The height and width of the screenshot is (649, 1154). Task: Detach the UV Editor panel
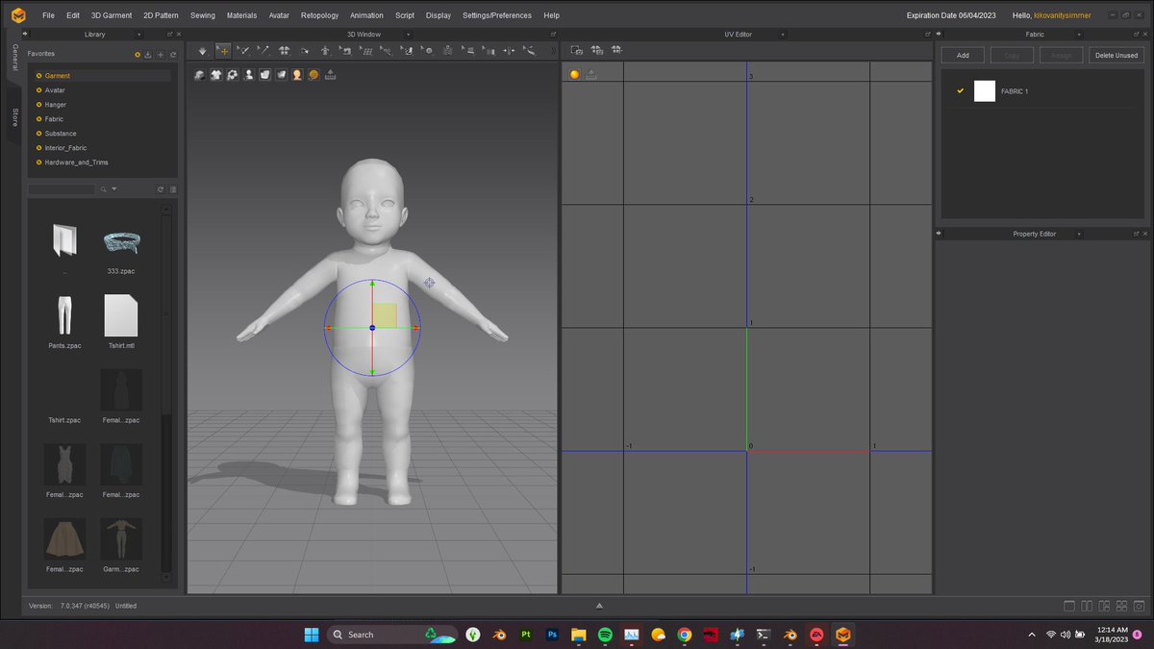(927, 34)
